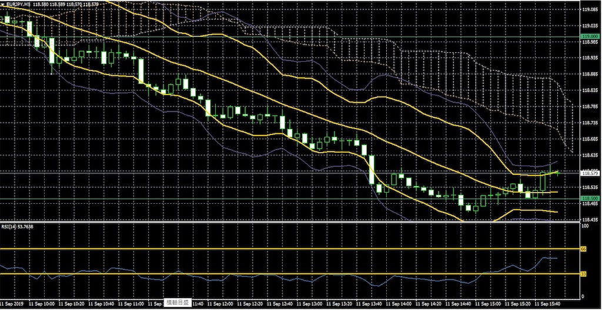
Task: Select the yellow RSI 66 level line
Action: 290,249
